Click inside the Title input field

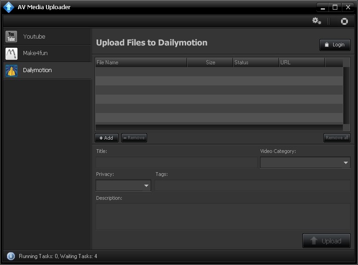176,163
